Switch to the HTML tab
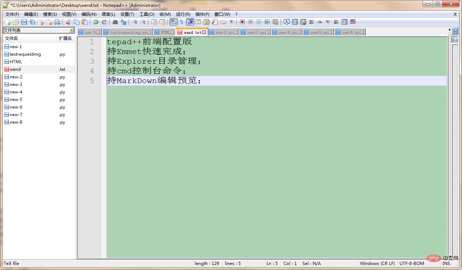The image size is (462, 270). (x=164, y=32)
